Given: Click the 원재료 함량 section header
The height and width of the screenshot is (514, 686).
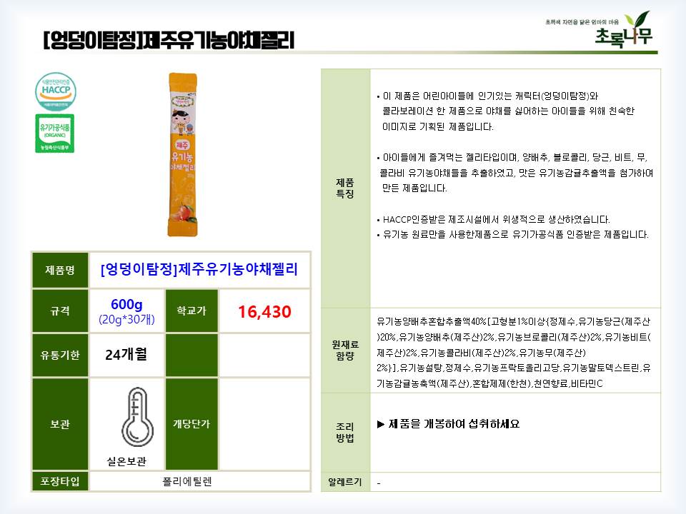Looking at the screenshot, I should [345, 351].
